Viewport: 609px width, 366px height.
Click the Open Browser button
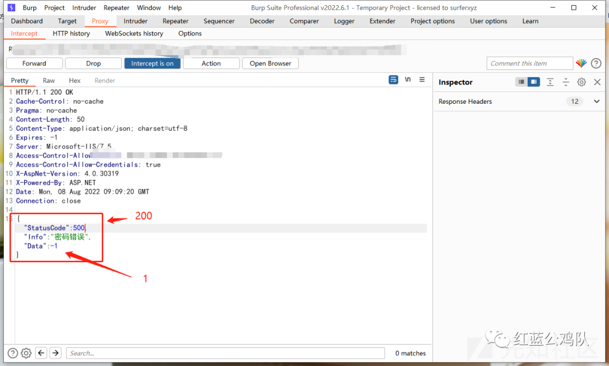pos(270,63)
